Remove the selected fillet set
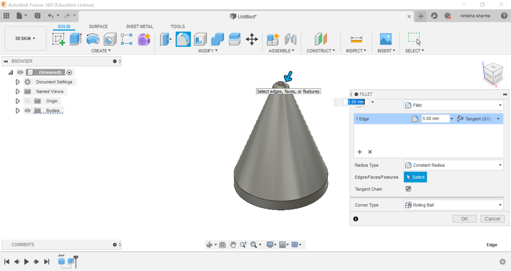 pyautogui.click(x=370, y=152)
